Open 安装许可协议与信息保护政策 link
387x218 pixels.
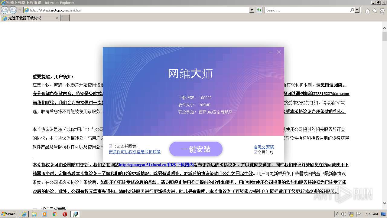(x=135, y=152)
